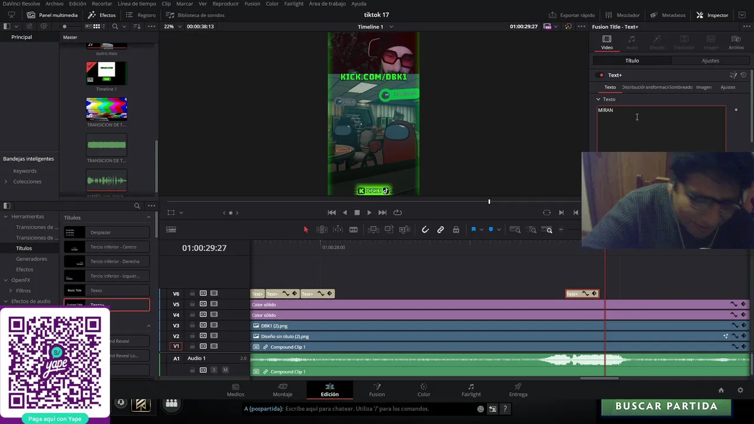Expand Efectos de audio category
This screenshot has width=754, height=424.
click(5, 301)
